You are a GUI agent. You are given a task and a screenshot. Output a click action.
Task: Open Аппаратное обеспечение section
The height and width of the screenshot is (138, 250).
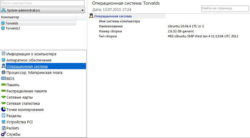point(29,60)
